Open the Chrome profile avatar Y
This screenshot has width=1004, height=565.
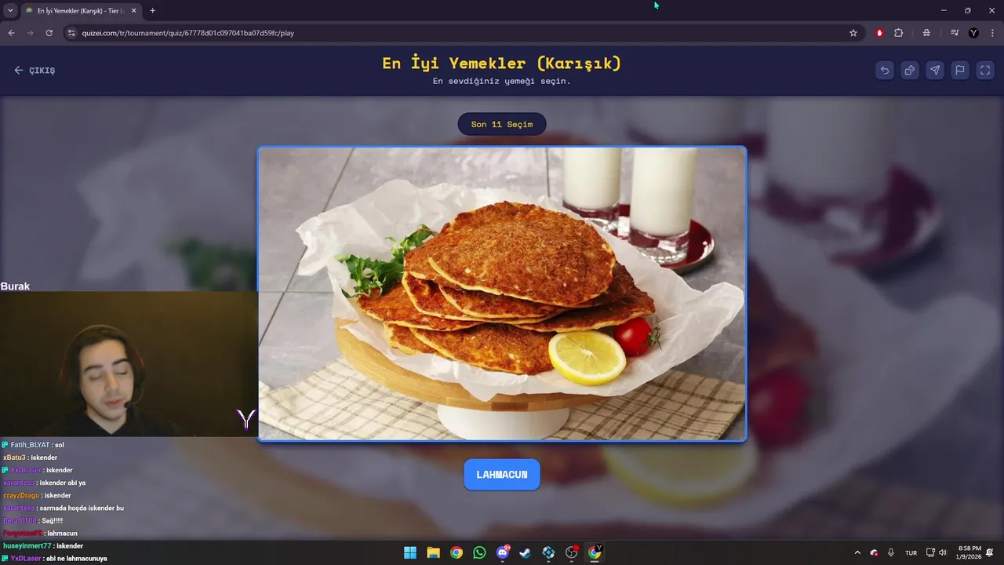(974, 33)
